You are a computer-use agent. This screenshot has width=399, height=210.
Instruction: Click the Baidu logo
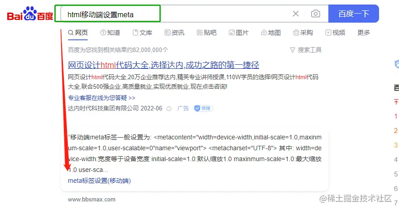point(30,14)
